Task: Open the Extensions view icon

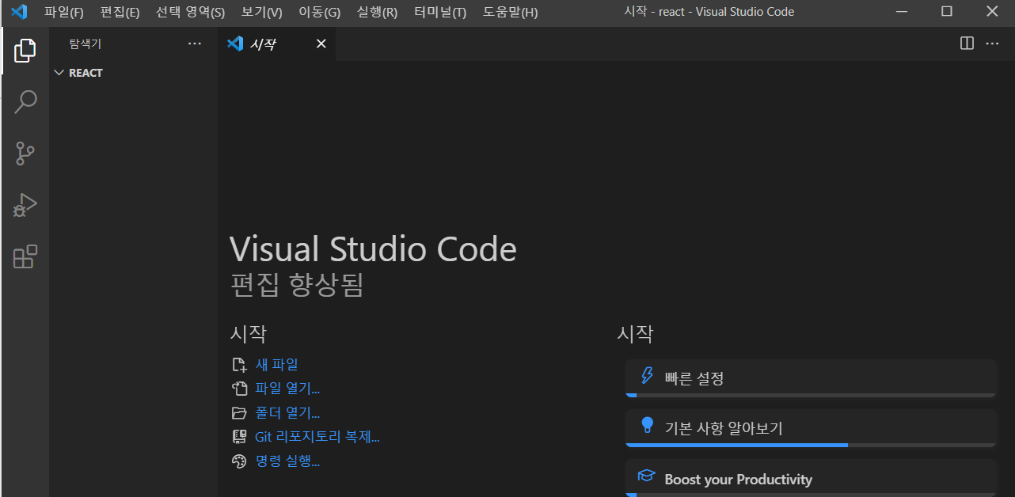Action: pos(25,256)
